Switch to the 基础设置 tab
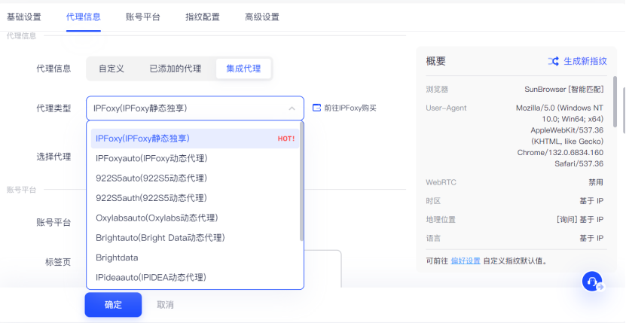Screen dimensions: 626x323 tap(24, 17)
